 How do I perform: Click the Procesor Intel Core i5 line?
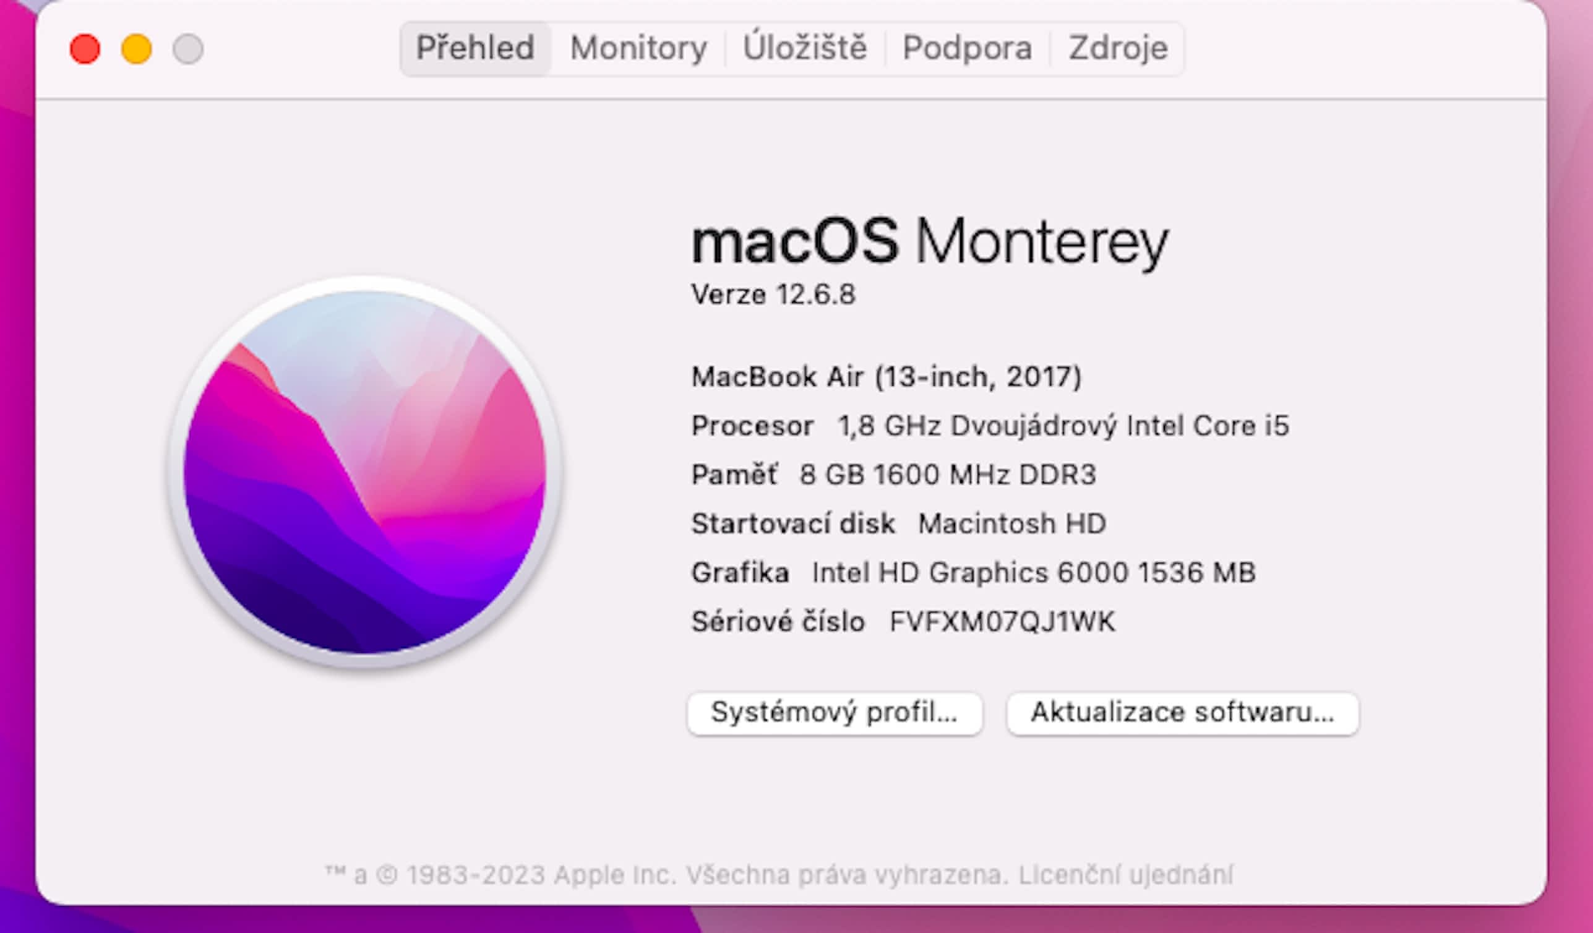pos(990,426)
